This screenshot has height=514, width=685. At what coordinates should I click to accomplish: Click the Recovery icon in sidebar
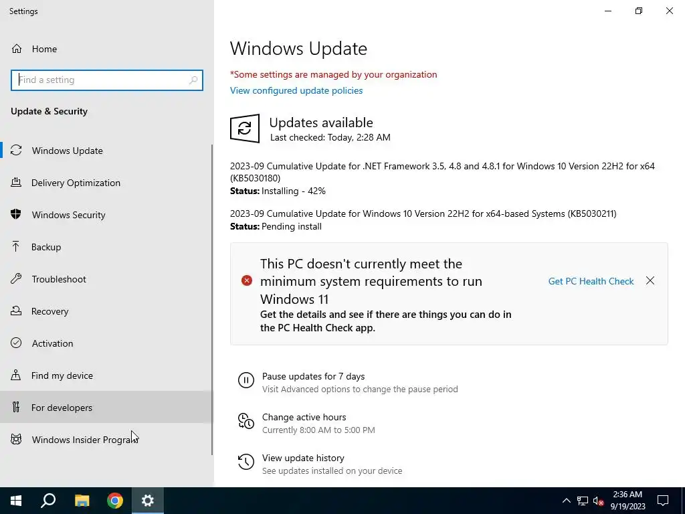pyautogui.click(x=16, y=311)
